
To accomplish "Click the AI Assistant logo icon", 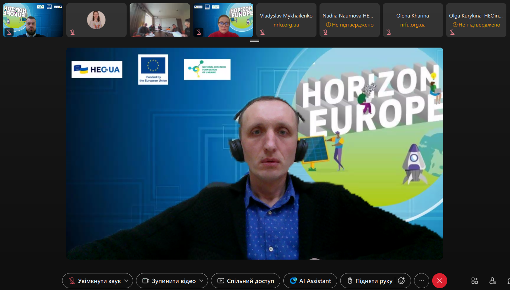I will [x=293, y=281].
